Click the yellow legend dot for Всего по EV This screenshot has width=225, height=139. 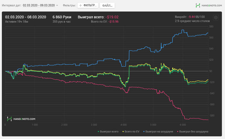coord(123,132)
